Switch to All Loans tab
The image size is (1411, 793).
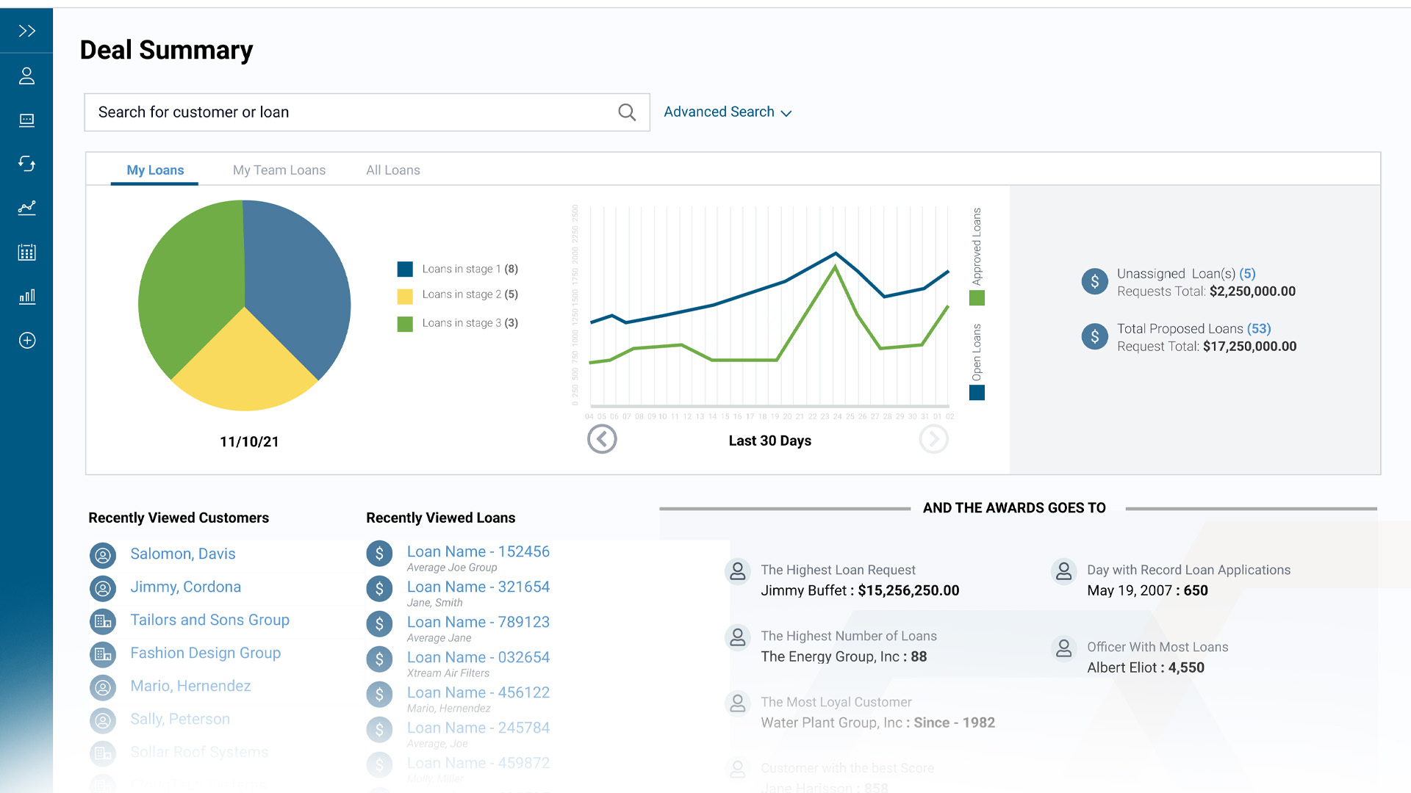pyautogui.click(x=392, y=170)
